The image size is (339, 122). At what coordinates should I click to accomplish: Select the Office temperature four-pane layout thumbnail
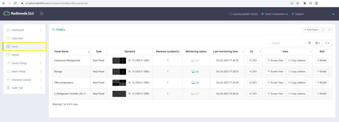[x=119, y=83]
